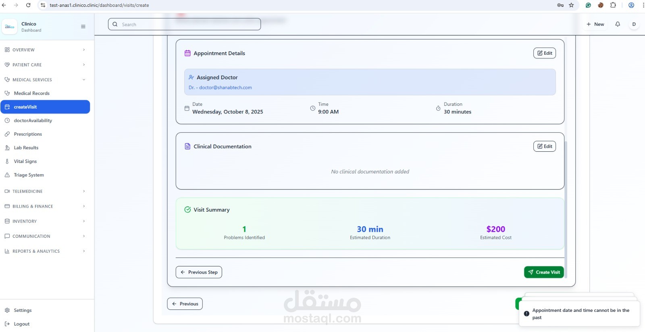Open browser extensions puzzle icon
This screenshot has width=645, height=332.
(613, 5)
